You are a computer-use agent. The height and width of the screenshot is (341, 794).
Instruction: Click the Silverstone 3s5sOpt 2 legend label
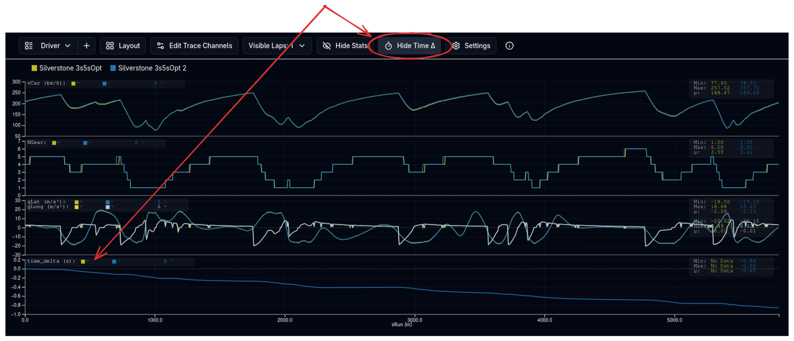(x=152, y=68)
